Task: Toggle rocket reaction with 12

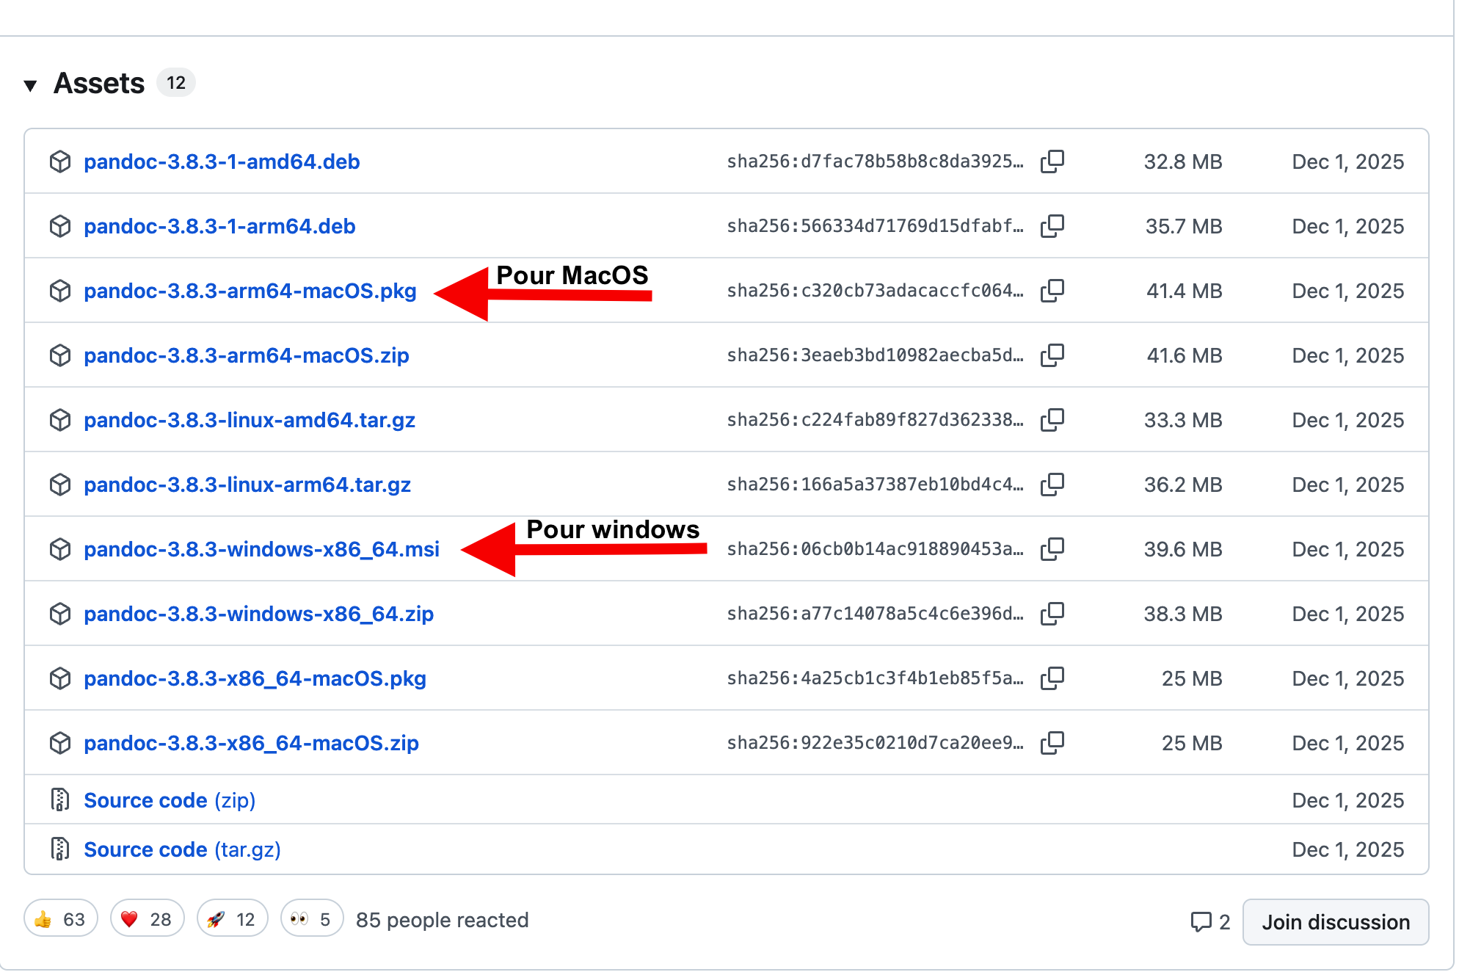Action: [x=232, y=919]
